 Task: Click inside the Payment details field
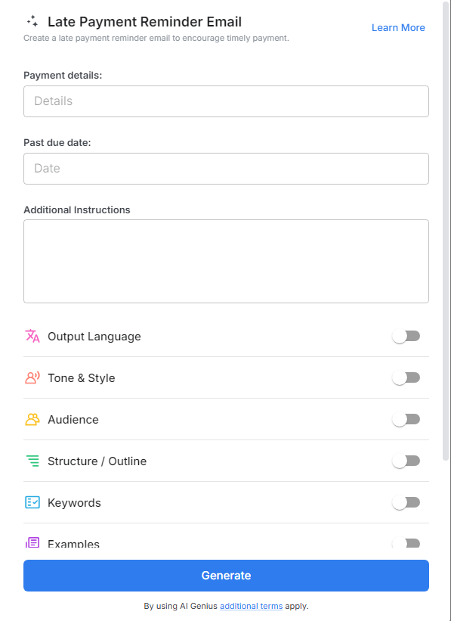226,101
